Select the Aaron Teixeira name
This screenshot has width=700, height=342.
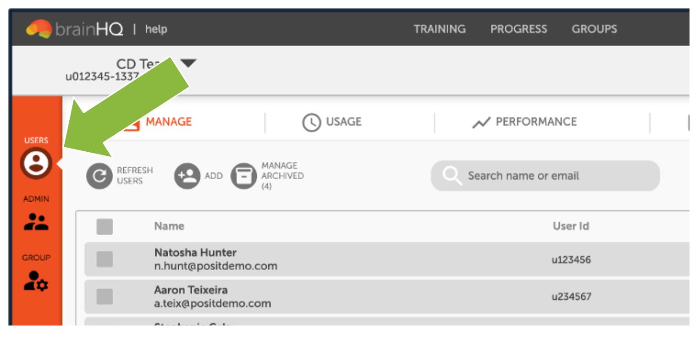pyautogui.click(x=191, y=290)
